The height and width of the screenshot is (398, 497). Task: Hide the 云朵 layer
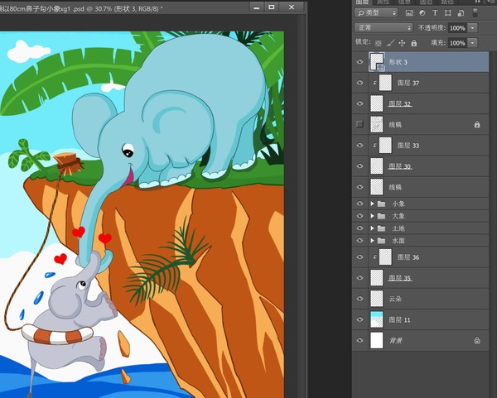coord(359,299)
